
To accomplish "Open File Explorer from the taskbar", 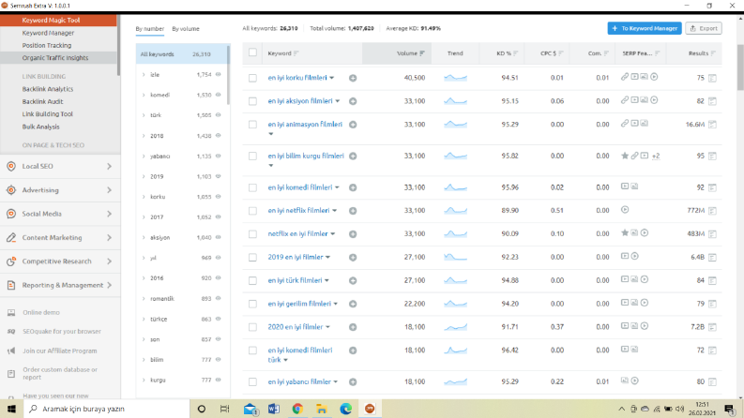I will pos(322,409).
